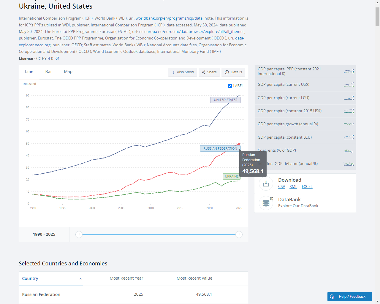Image resolution: width=380 pixels, height=304 pixels.
Task: Select the GDP per capita (current US$) indicator
Action: pos(305,85)
